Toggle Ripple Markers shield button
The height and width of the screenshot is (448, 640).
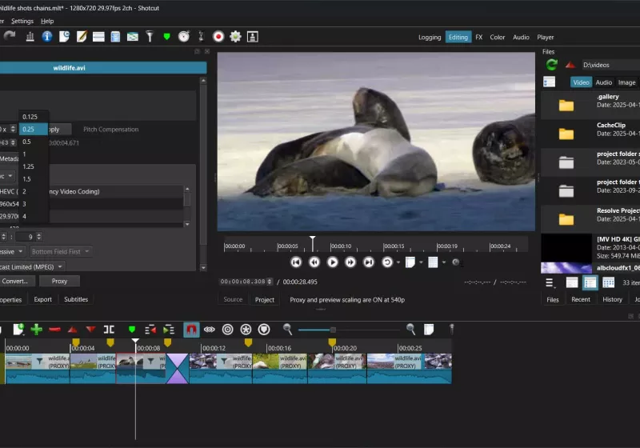[264, 330]
